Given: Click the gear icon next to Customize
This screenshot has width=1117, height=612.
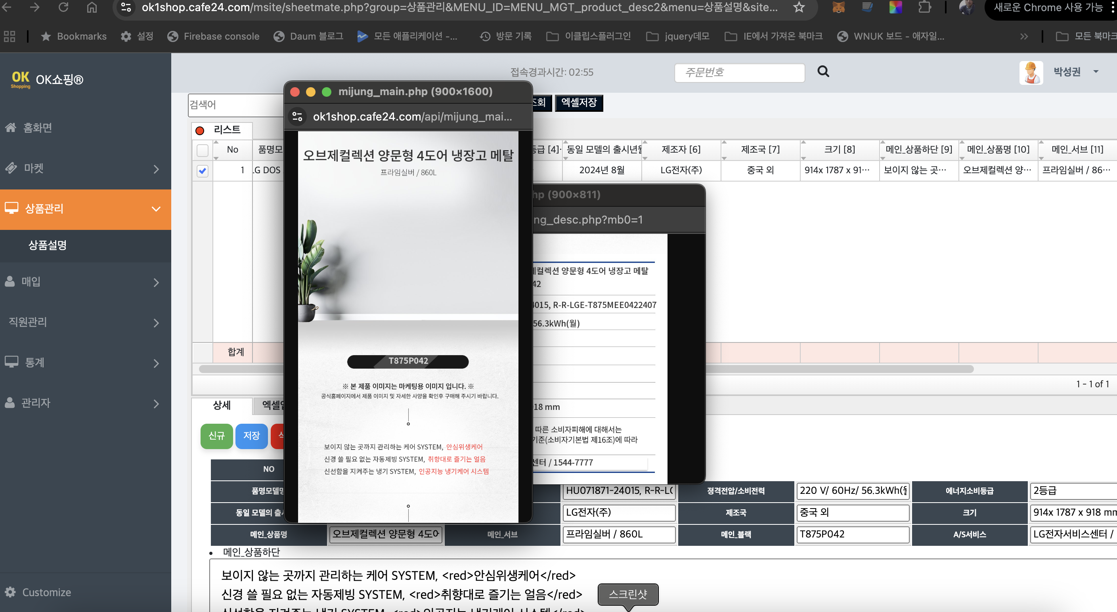Looking at the screenshot, I should (10, 592).
